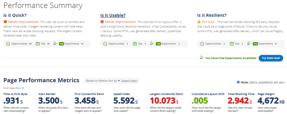Click Tips code icon in Is it Quick row
The image size is (287, 114).
point(38,44)
